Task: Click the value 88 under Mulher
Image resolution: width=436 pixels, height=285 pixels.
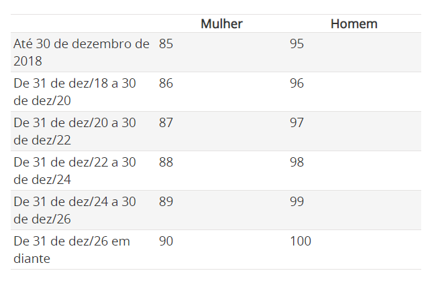Action: click(166, 162)
